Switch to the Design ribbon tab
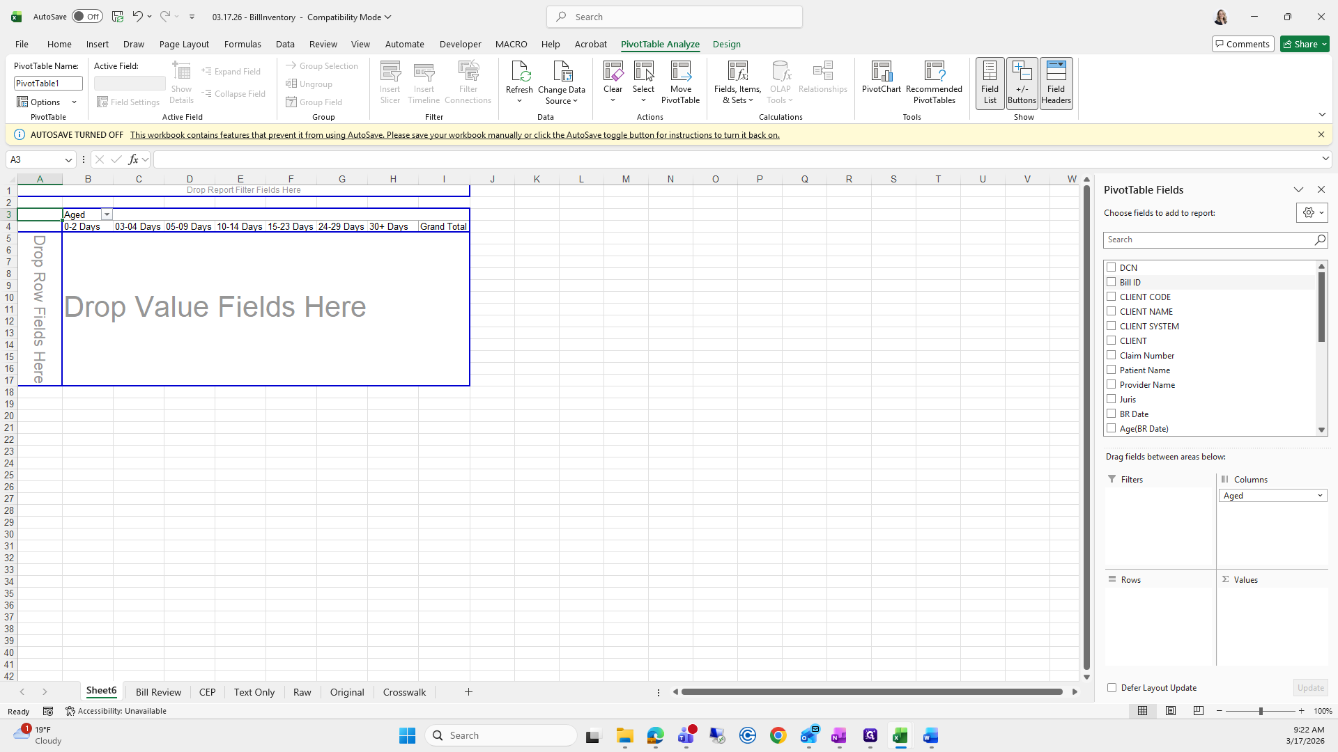 click(726, 44)
